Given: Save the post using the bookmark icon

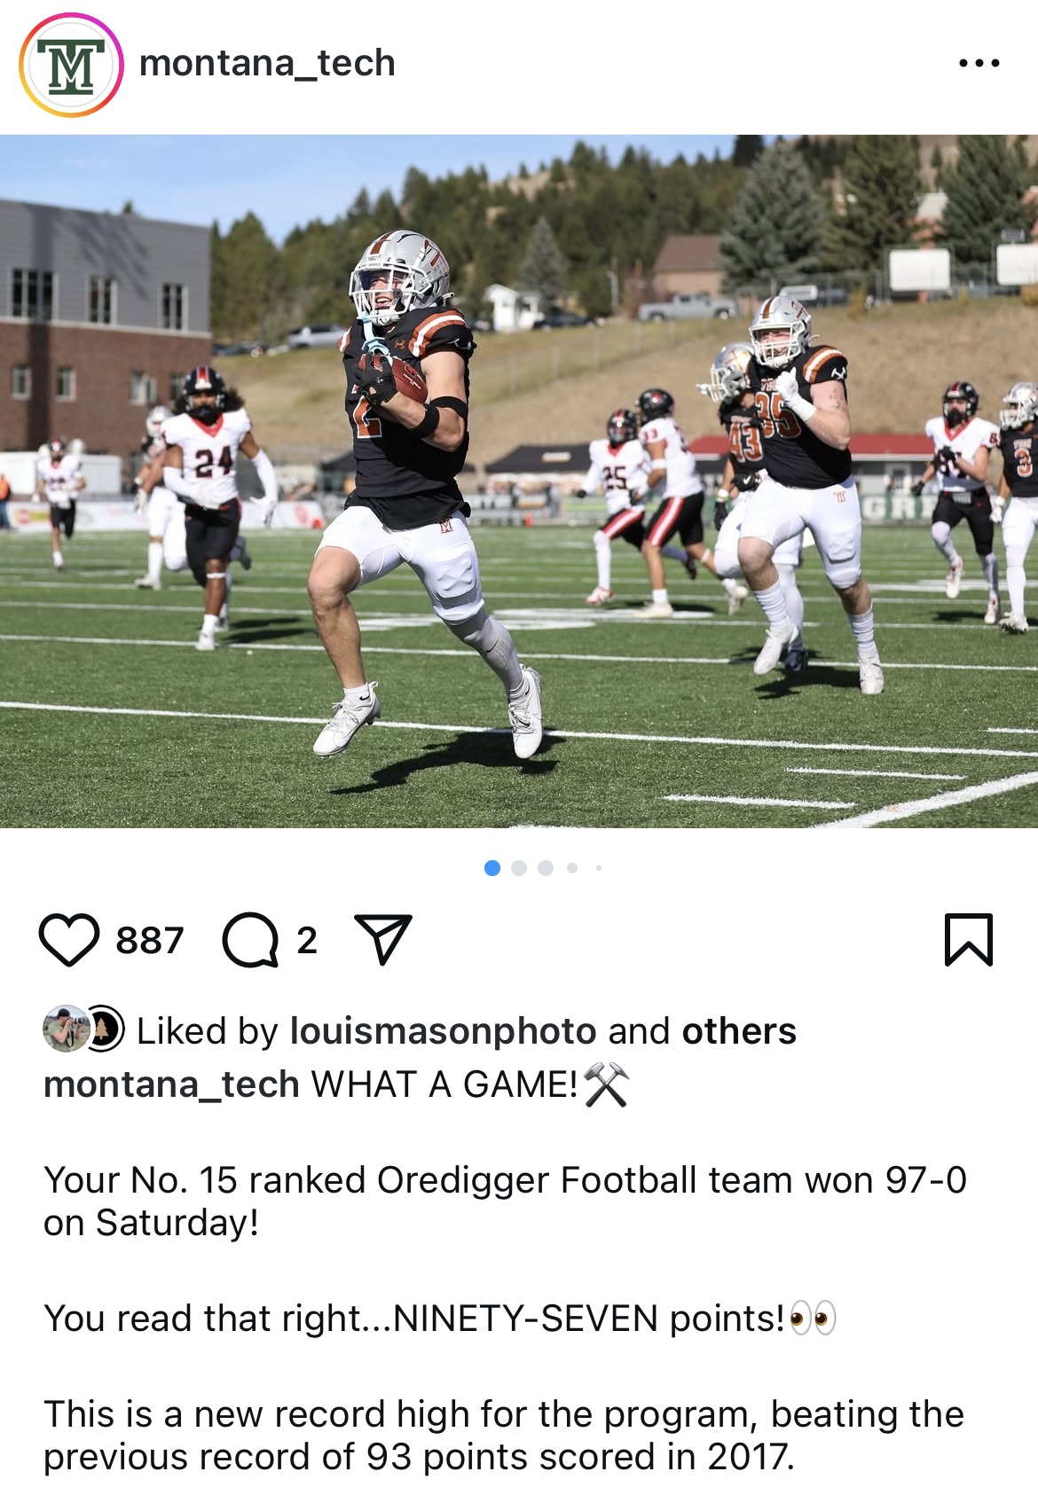Looking at the screenshot, I should coord(969,939).
